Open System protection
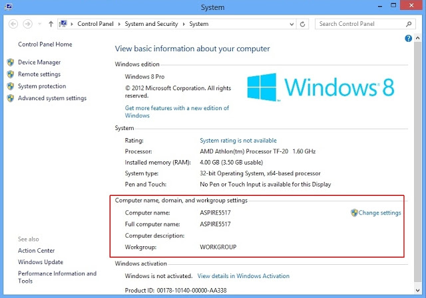426x298 pixels. click(x=42, y=86)
